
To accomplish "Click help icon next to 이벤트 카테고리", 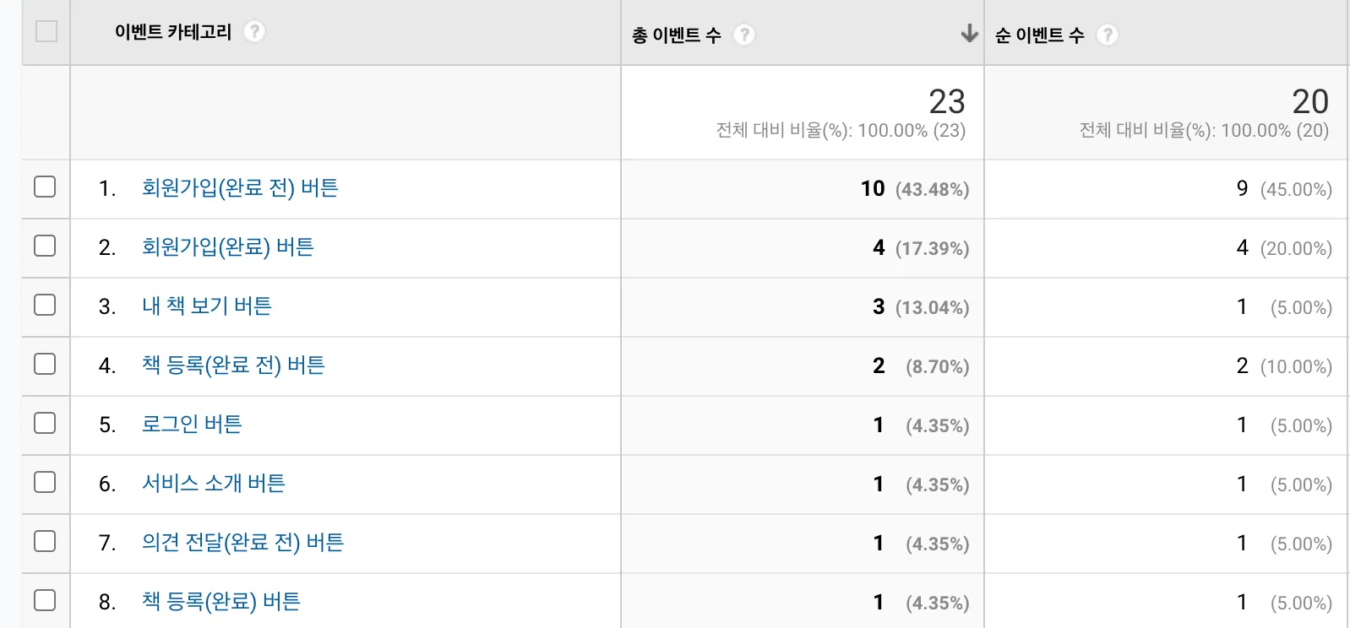I will click(253, 32).
